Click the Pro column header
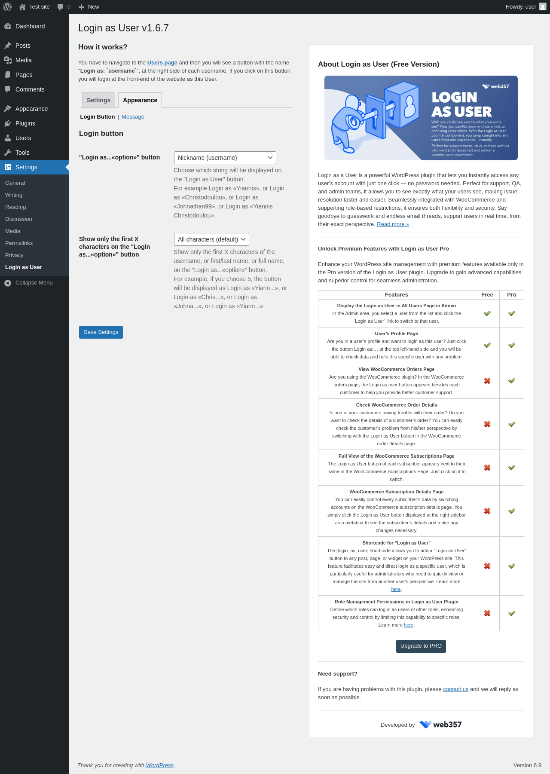 pos(512,295)
